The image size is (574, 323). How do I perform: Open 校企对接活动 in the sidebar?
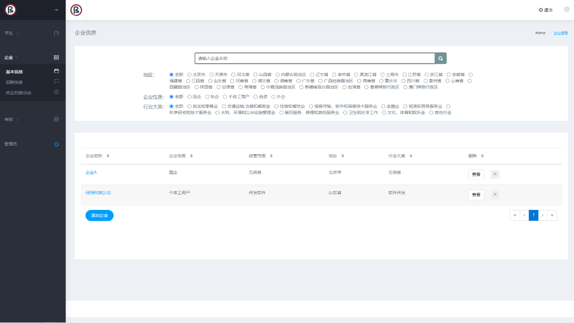19,93
